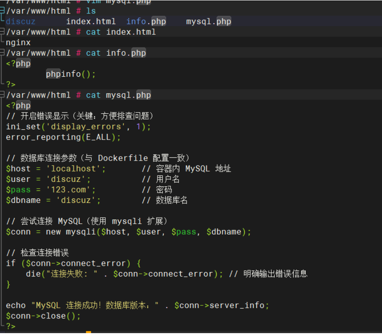Click the comment mentioning Dockerfile 配置一致

coord(97,158)
